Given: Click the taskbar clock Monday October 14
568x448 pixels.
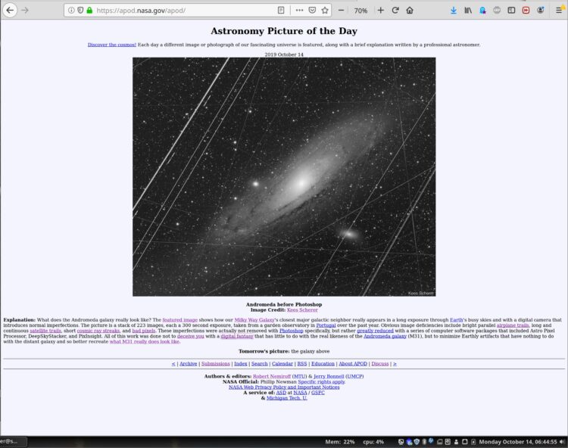Looking at the screenshot, I should tap(518, 442).
